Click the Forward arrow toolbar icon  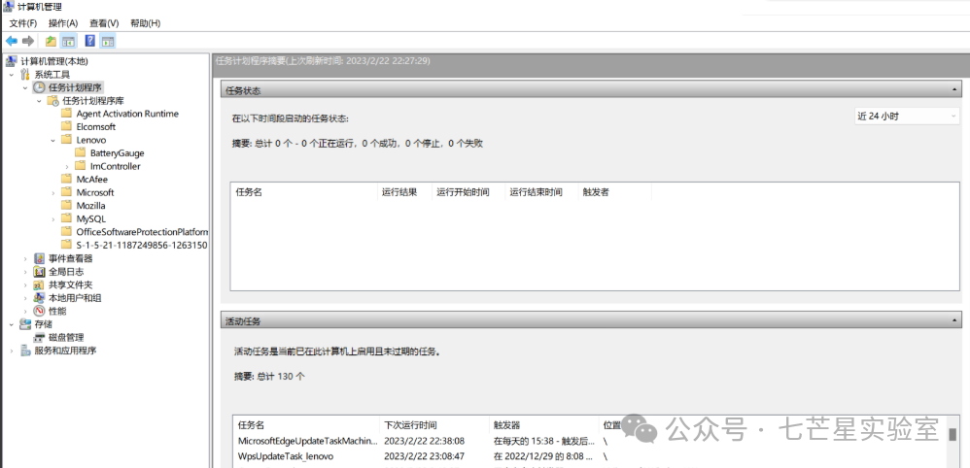click(28, 41)
